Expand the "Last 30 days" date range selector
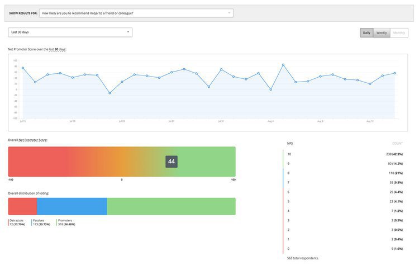 [70, 32]
